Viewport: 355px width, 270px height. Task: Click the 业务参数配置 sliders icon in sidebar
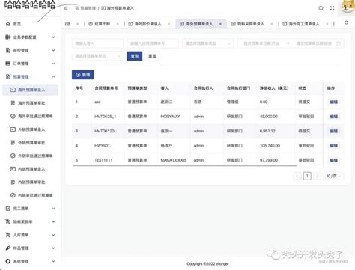(x=8, y=37)
